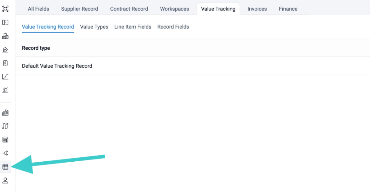Select the Value Types sub-tab
This screenshot has height=192, width=370.
94,27
